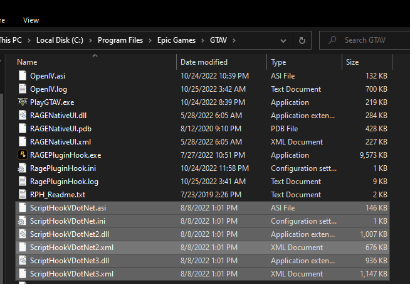Click the PlayGTAV.exe file icon
The width and height of the screenshot is (410, 284).
(x=23, y=102)
